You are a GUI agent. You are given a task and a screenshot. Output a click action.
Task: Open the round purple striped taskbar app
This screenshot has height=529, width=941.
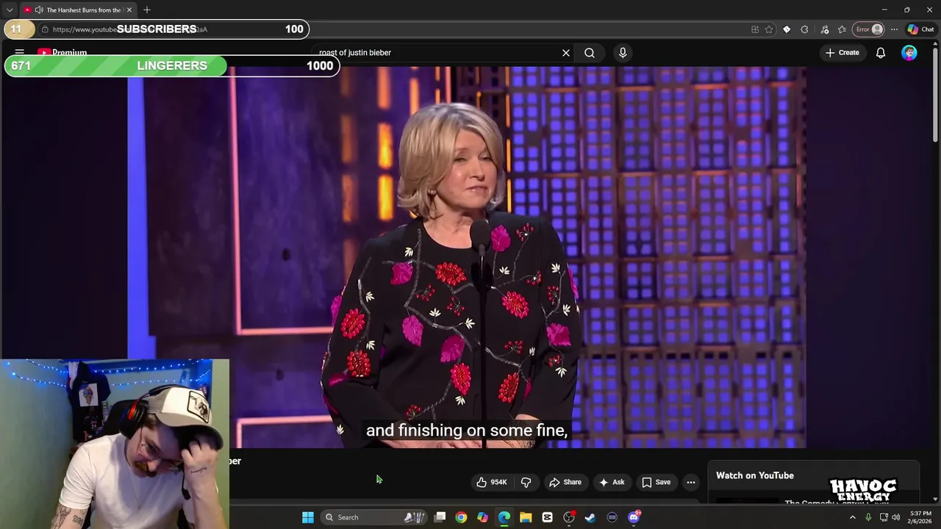tap(612, 517)
